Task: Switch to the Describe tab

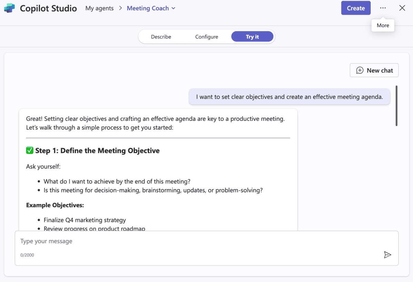Action: 161,36
